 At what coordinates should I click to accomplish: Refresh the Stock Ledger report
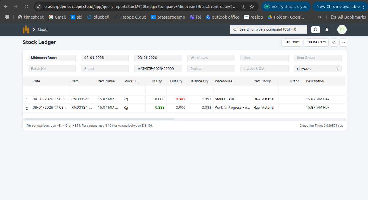(x=334, y=42)
